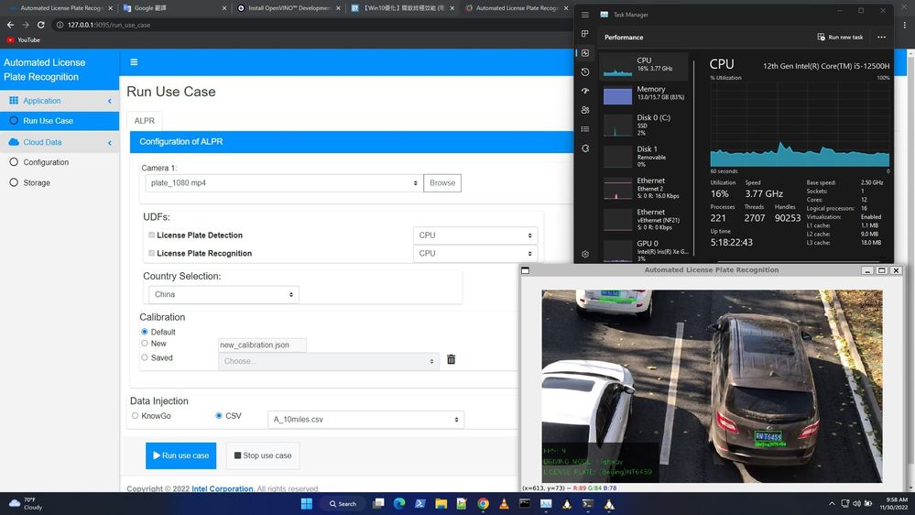915x515 pixels.
Task: Switch to Chrome on the taskbar
Action: pos(484,504)
